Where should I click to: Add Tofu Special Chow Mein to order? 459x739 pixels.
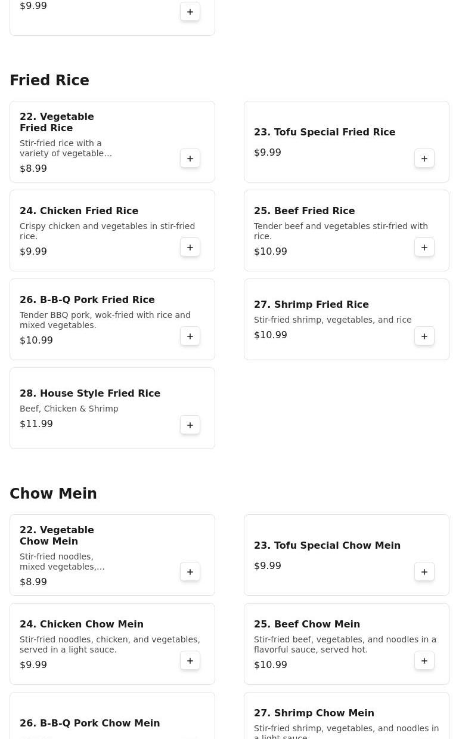[x=424, y=572]
